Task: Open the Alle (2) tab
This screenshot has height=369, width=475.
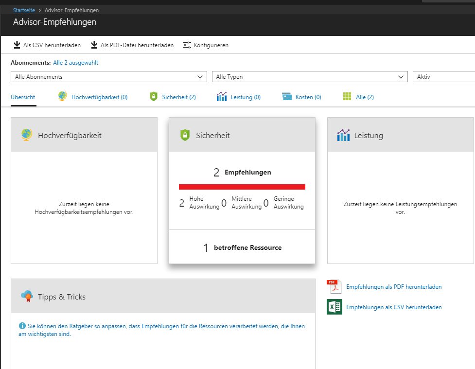Action: (x=358, y=97)
